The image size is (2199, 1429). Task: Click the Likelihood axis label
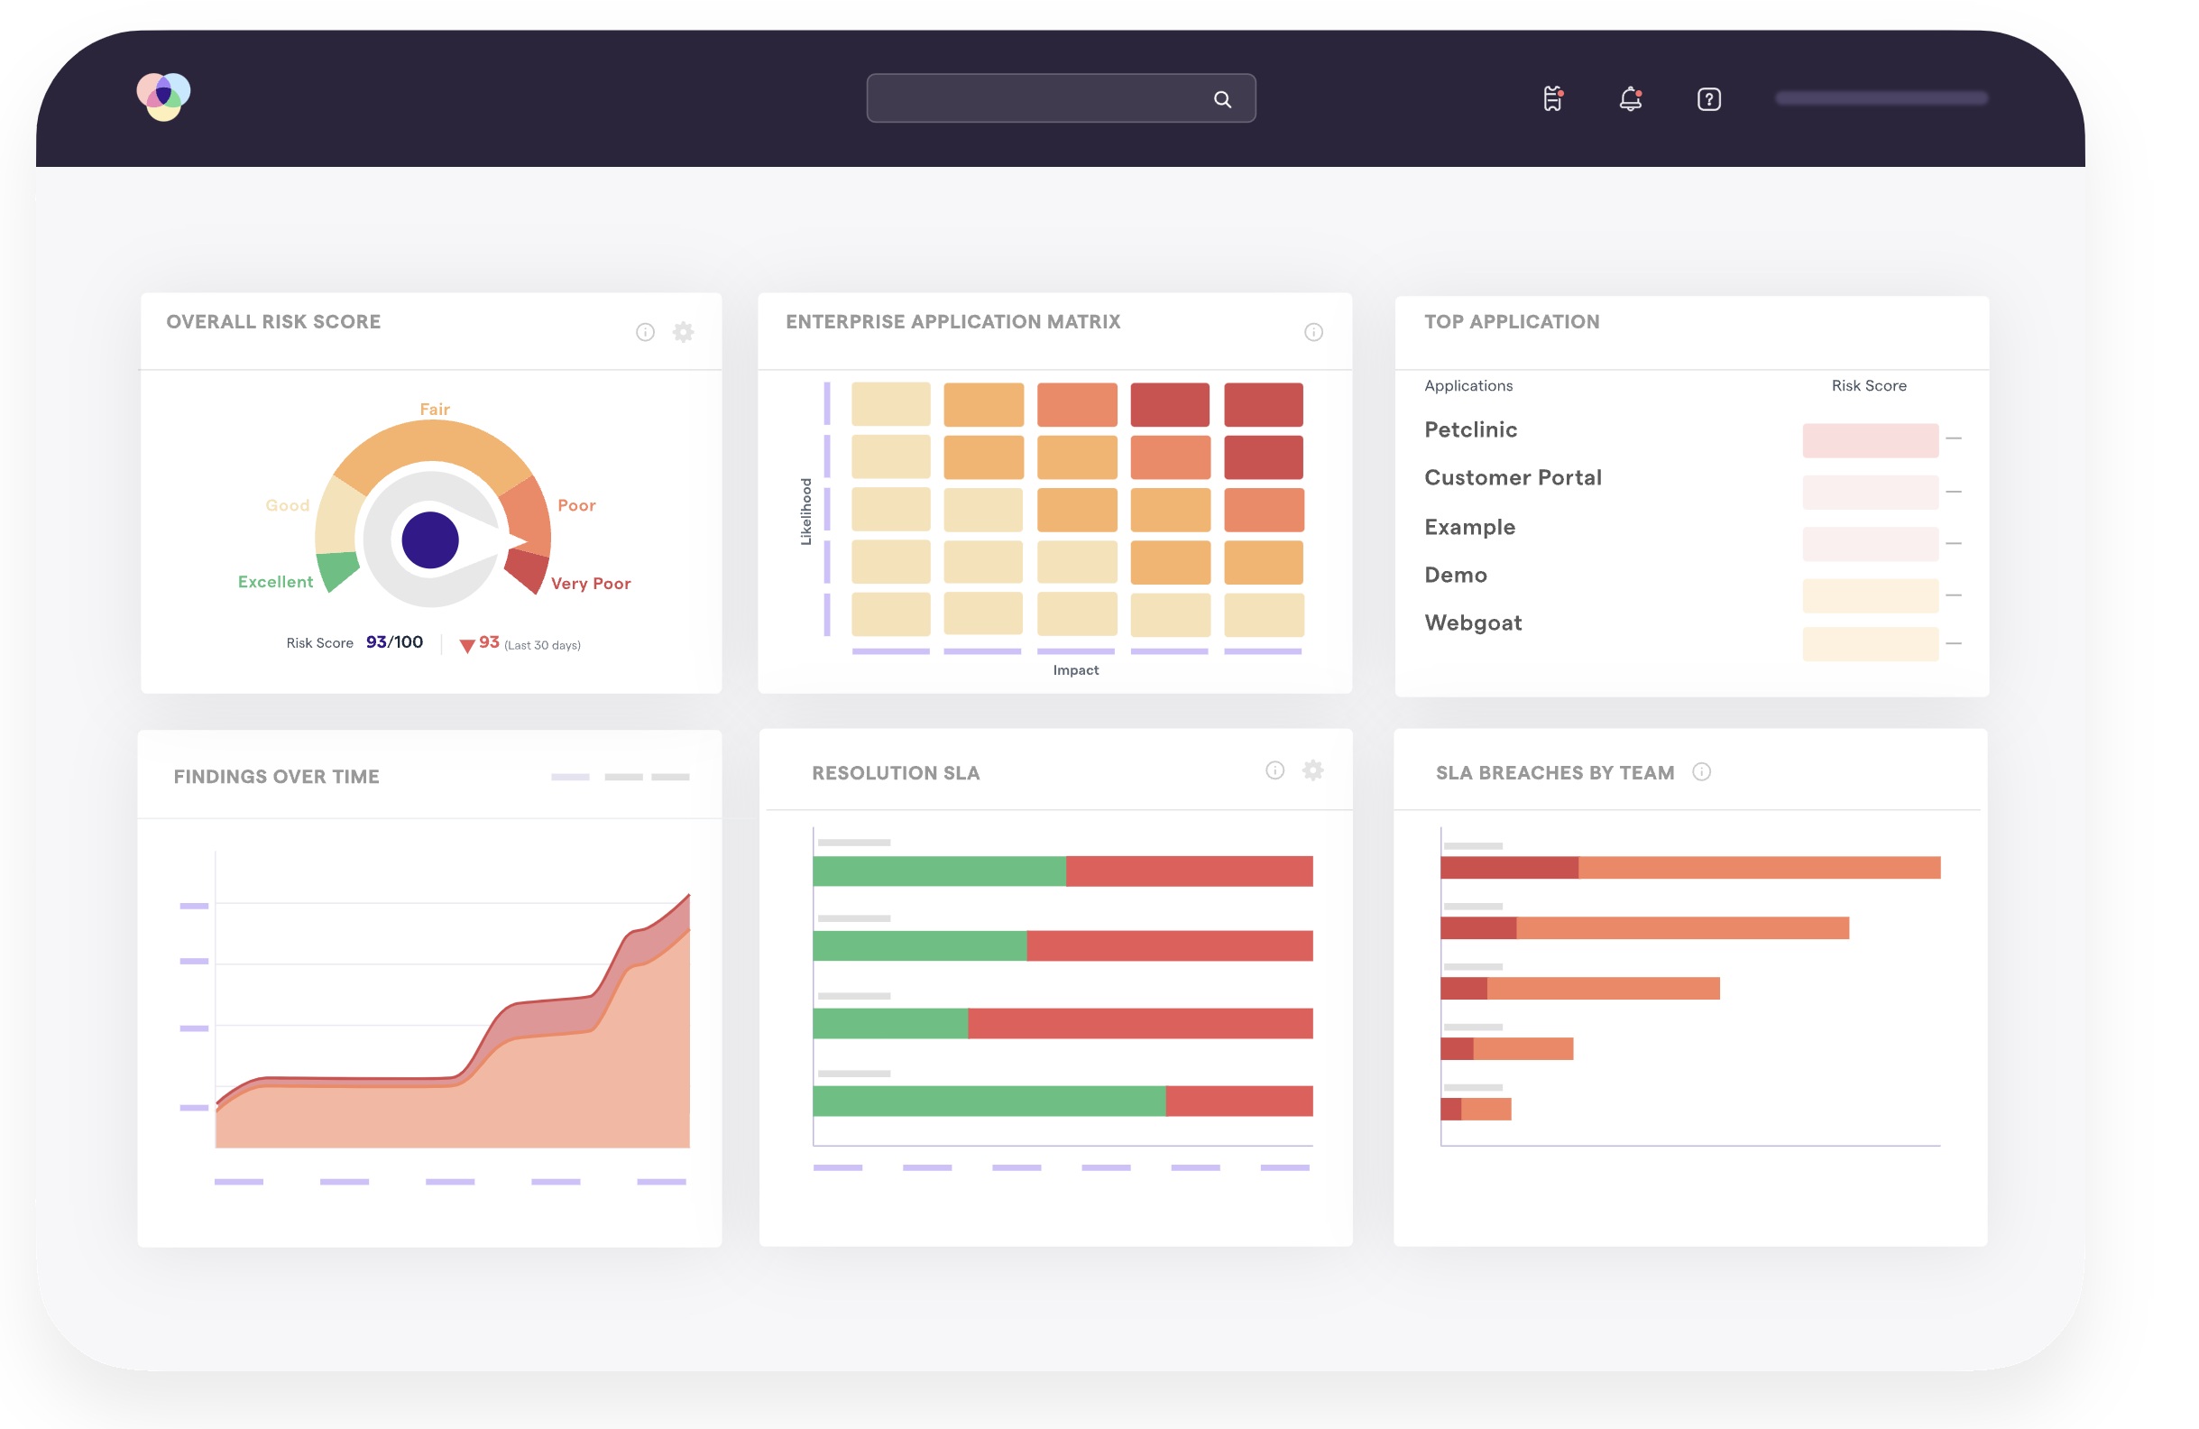[x=805, y=512]
